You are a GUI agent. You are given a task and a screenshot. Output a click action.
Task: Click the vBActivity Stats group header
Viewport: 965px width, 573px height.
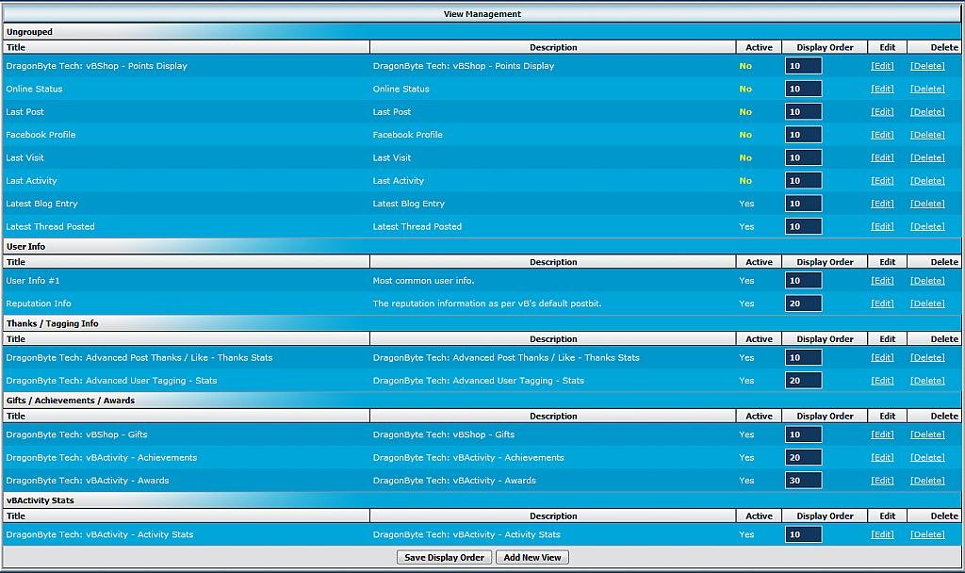[482, 500]
